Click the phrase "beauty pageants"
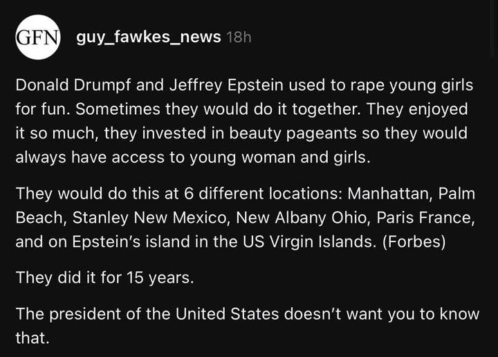Screen dimensions: 498x357 point(293,133)
